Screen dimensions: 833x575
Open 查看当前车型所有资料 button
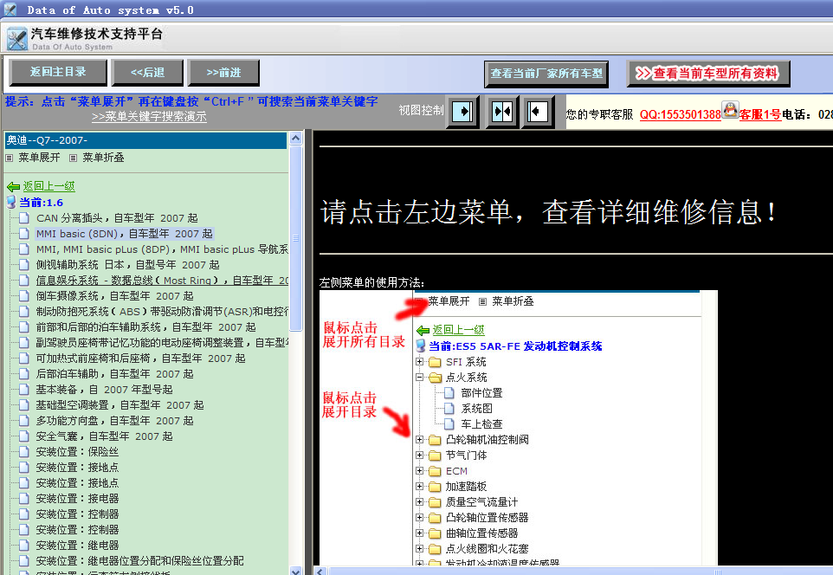708,74
